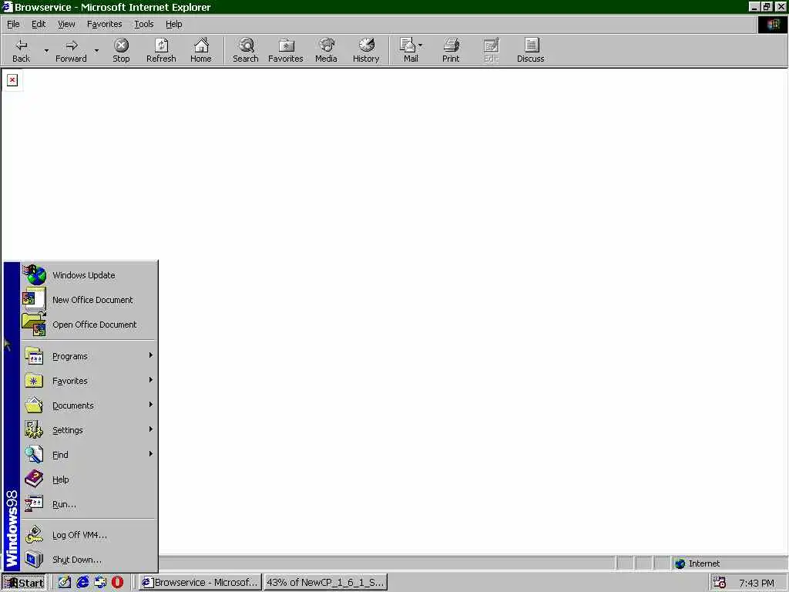Click the Back toolbar button
The height and width of the screenshot is (592, 789).
point(21,50)
